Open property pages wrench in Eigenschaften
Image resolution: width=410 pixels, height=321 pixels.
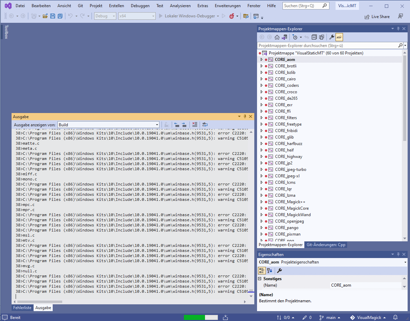tap(279, 271)
